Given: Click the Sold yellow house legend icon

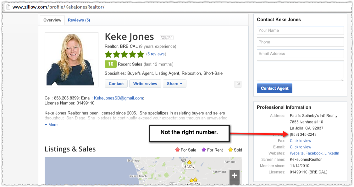Looking at the screenshot, I should pyautogui.click(x=230, y=149).
